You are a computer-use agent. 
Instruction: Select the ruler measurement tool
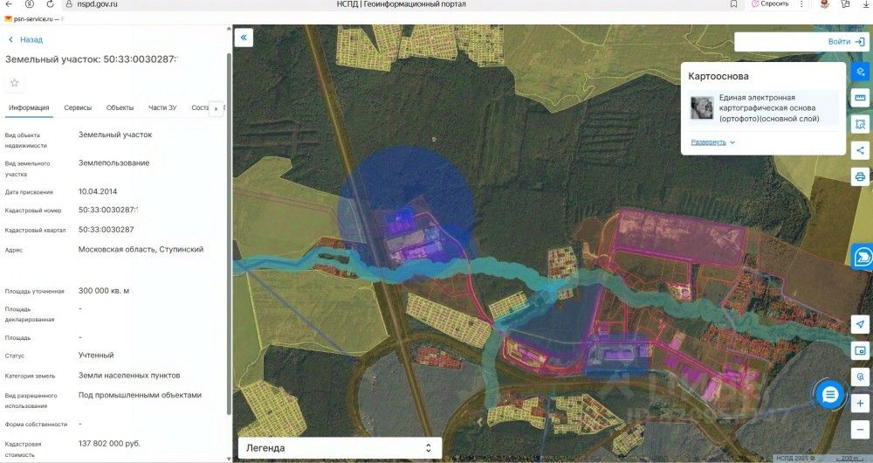click(860, 98)
